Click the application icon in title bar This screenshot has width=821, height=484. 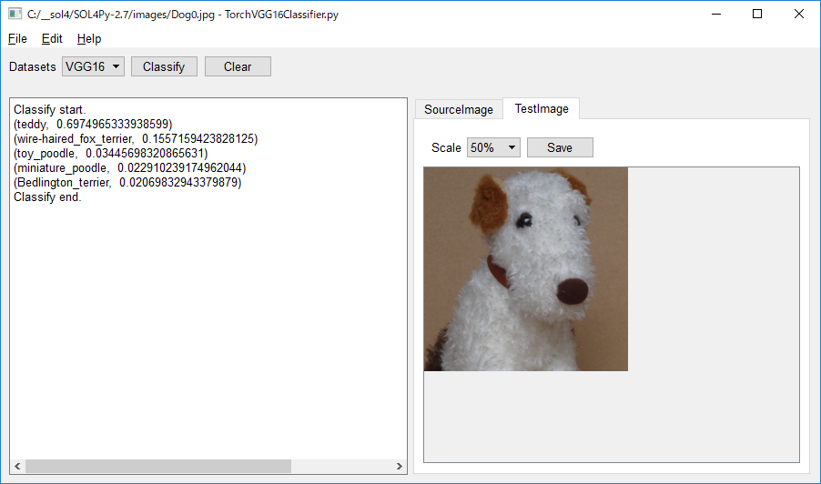15,15
